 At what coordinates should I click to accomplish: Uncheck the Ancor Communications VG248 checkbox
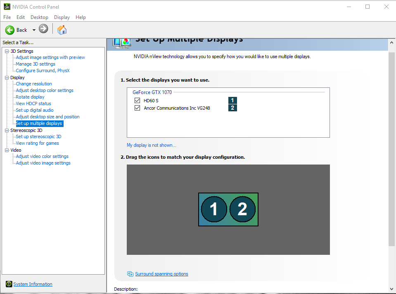(137, 108)
